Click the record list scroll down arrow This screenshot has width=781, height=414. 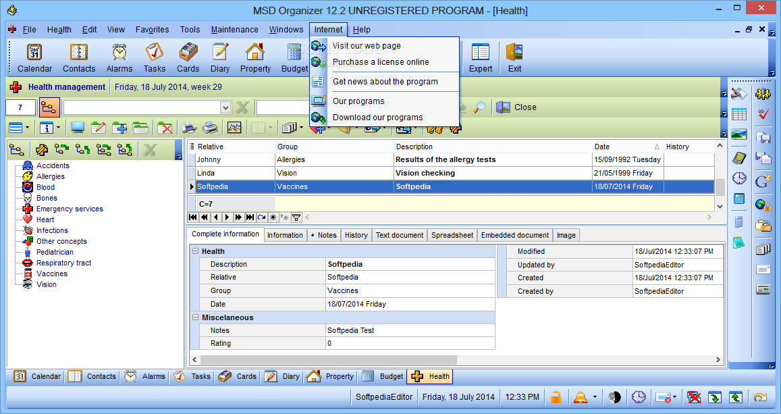point(720,206)
